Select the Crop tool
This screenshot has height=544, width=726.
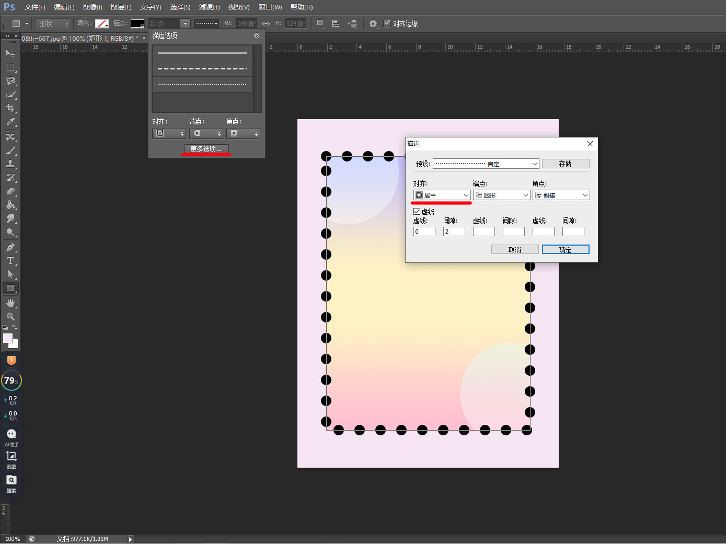point(10,108)
